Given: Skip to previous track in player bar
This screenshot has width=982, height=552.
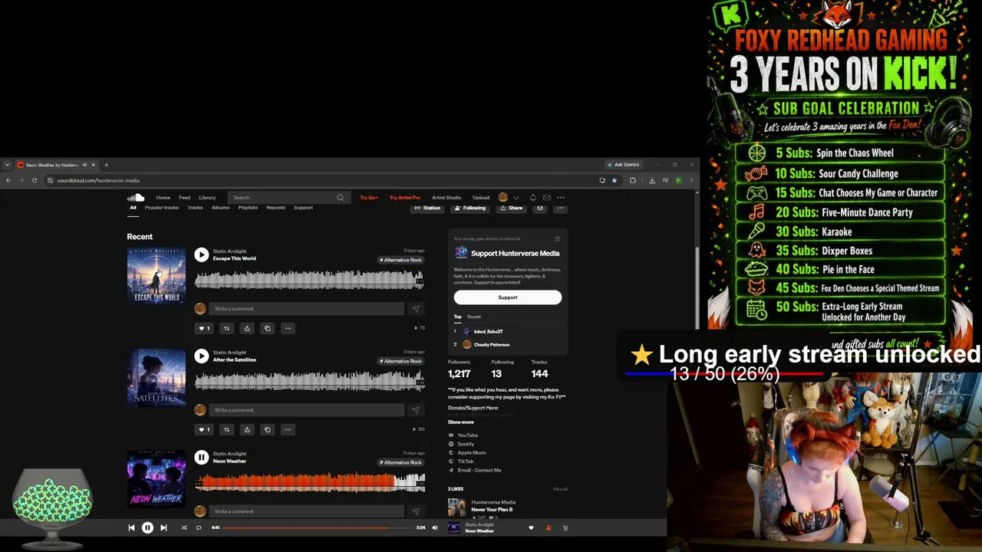Looking at the screenshot, I should click(x=131, y=527).
